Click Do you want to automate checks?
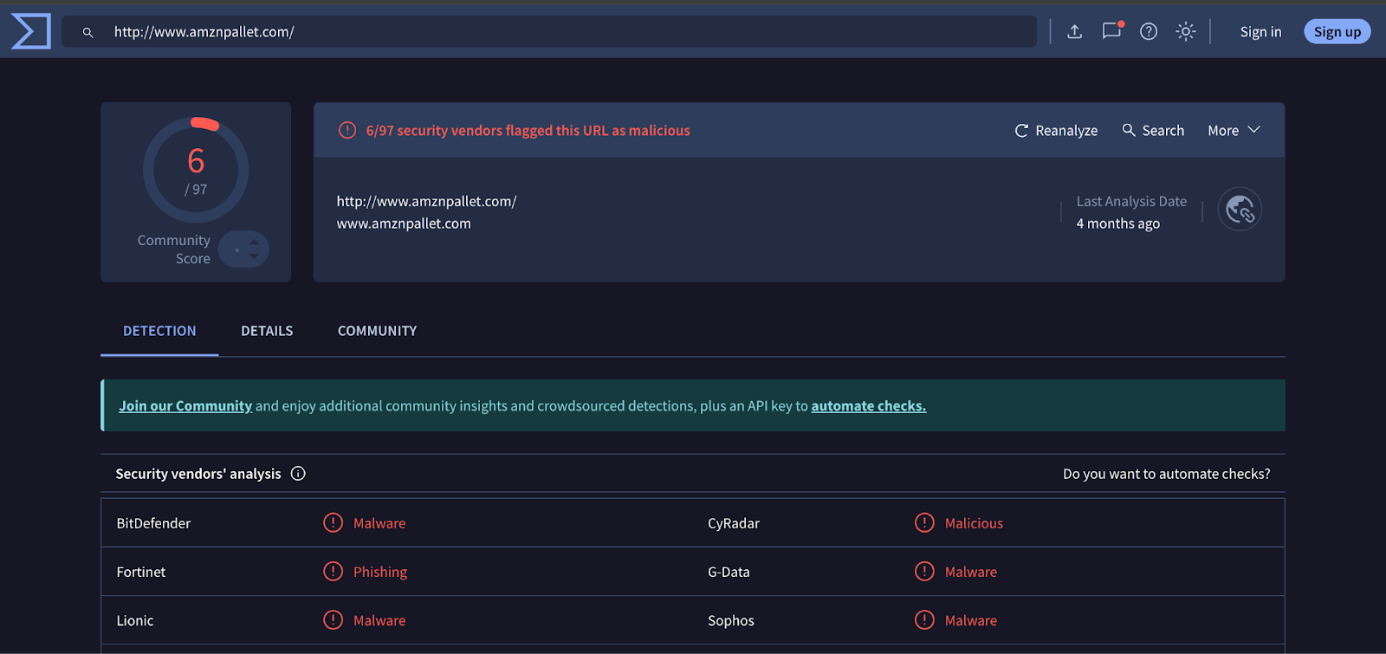 pyautogui.click(x=1166, y=474)
